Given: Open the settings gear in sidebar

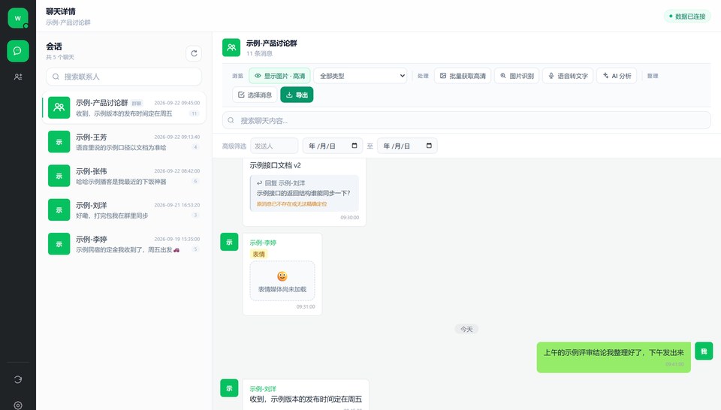Looking at the screenshot, I should pyautogui.click(x=18, y=405).
